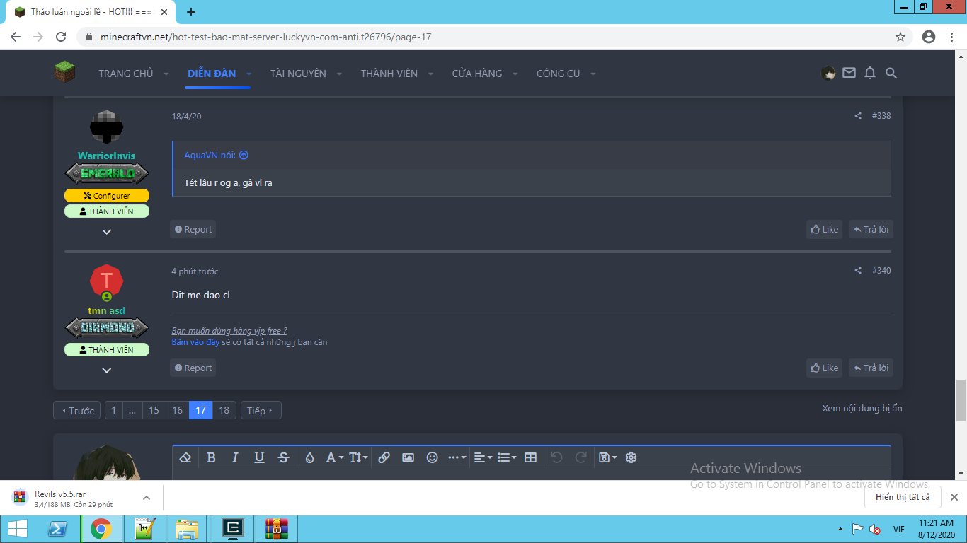This screenshot has width=967, height=543.
Task: Click the red T avatar of tmn asd
Action: pos(107,281)
